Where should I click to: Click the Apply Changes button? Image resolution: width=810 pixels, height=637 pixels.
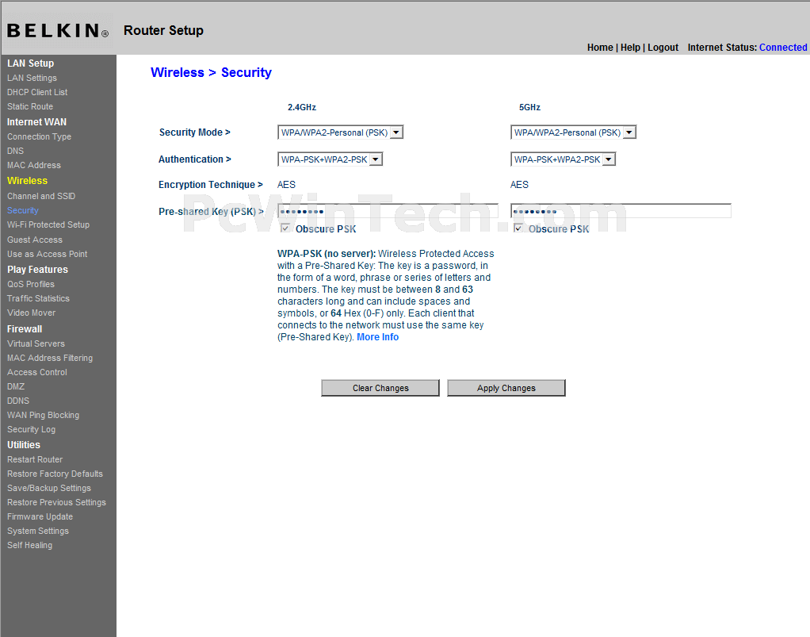point(506,388)
